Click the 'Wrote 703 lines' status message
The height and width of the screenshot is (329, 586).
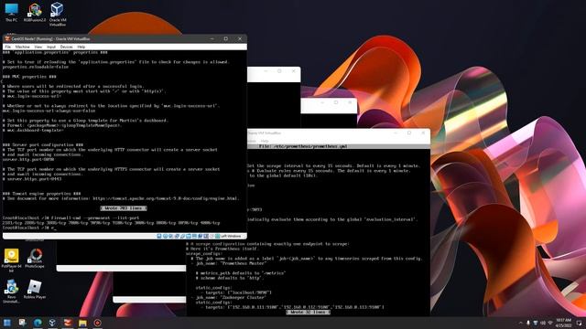click(124, 208)
